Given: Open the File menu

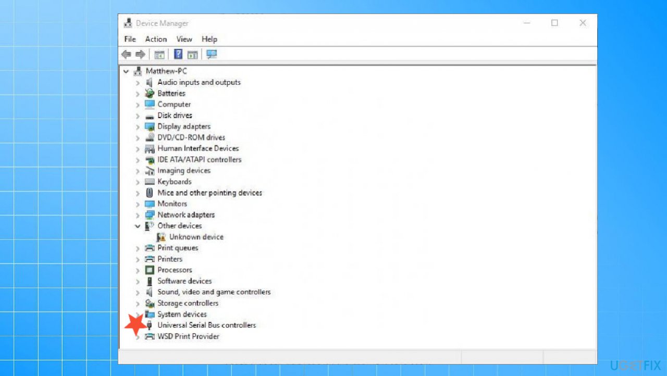Looking at the screenshot, I should point(129,39).
